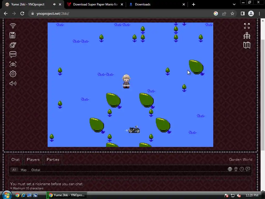Share this page via share icon
This screenshot has width=265, height=199.
tap(224, 13)
